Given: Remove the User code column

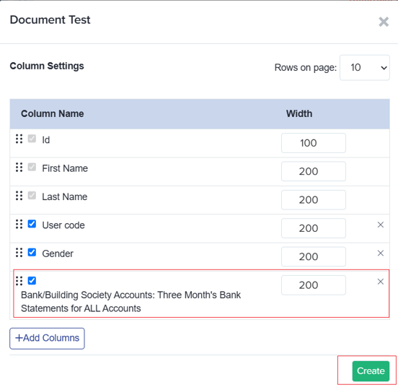Looking at the screenshot, I should [x=380, y=225].
